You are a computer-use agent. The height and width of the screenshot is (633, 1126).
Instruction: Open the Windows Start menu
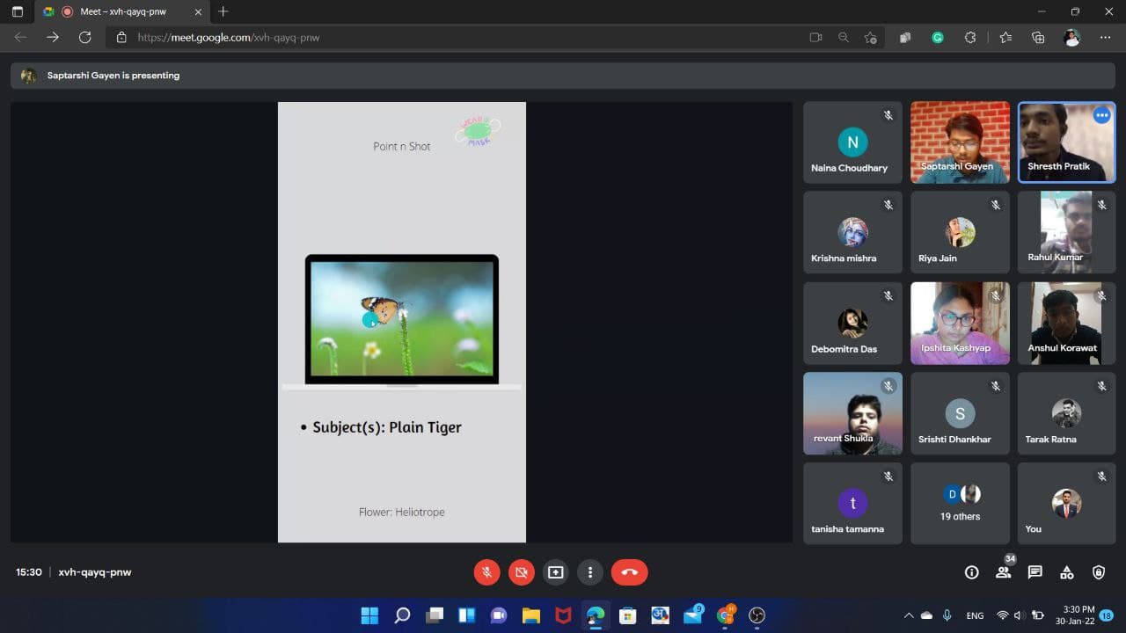tap(369, 615)
